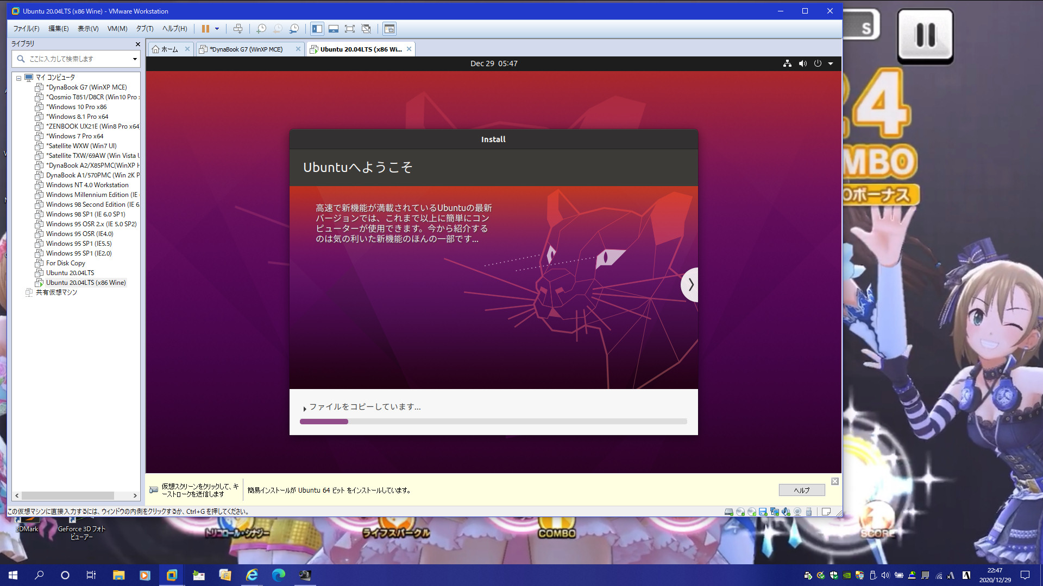Select 共有仮想マシン in the library

point(56,292)
